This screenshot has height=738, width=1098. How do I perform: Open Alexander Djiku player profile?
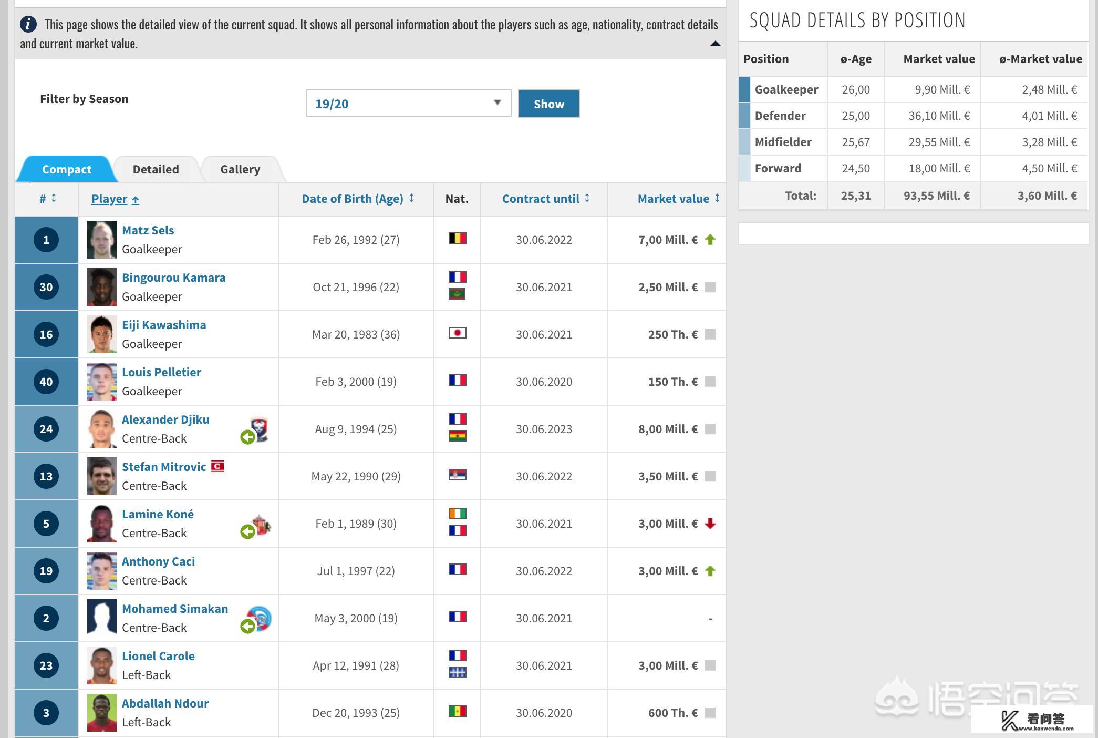(165, 419)
